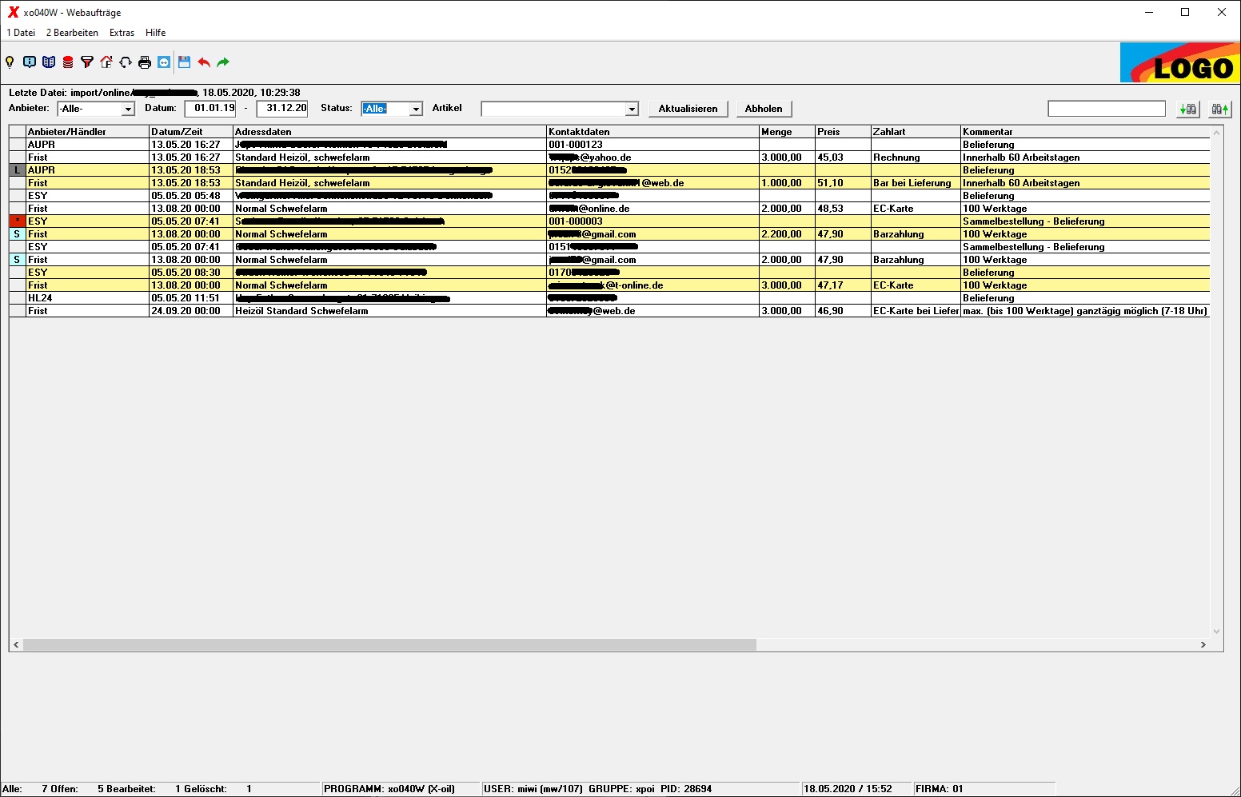The height and width of the screenshot is (797, 1241).
Task: Click the quantity cell 1.000,00
Action: click(x=787, y=183)
